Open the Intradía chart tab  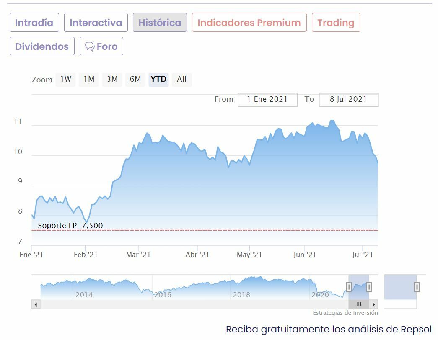pyautogui.click(x=34, y=23)
